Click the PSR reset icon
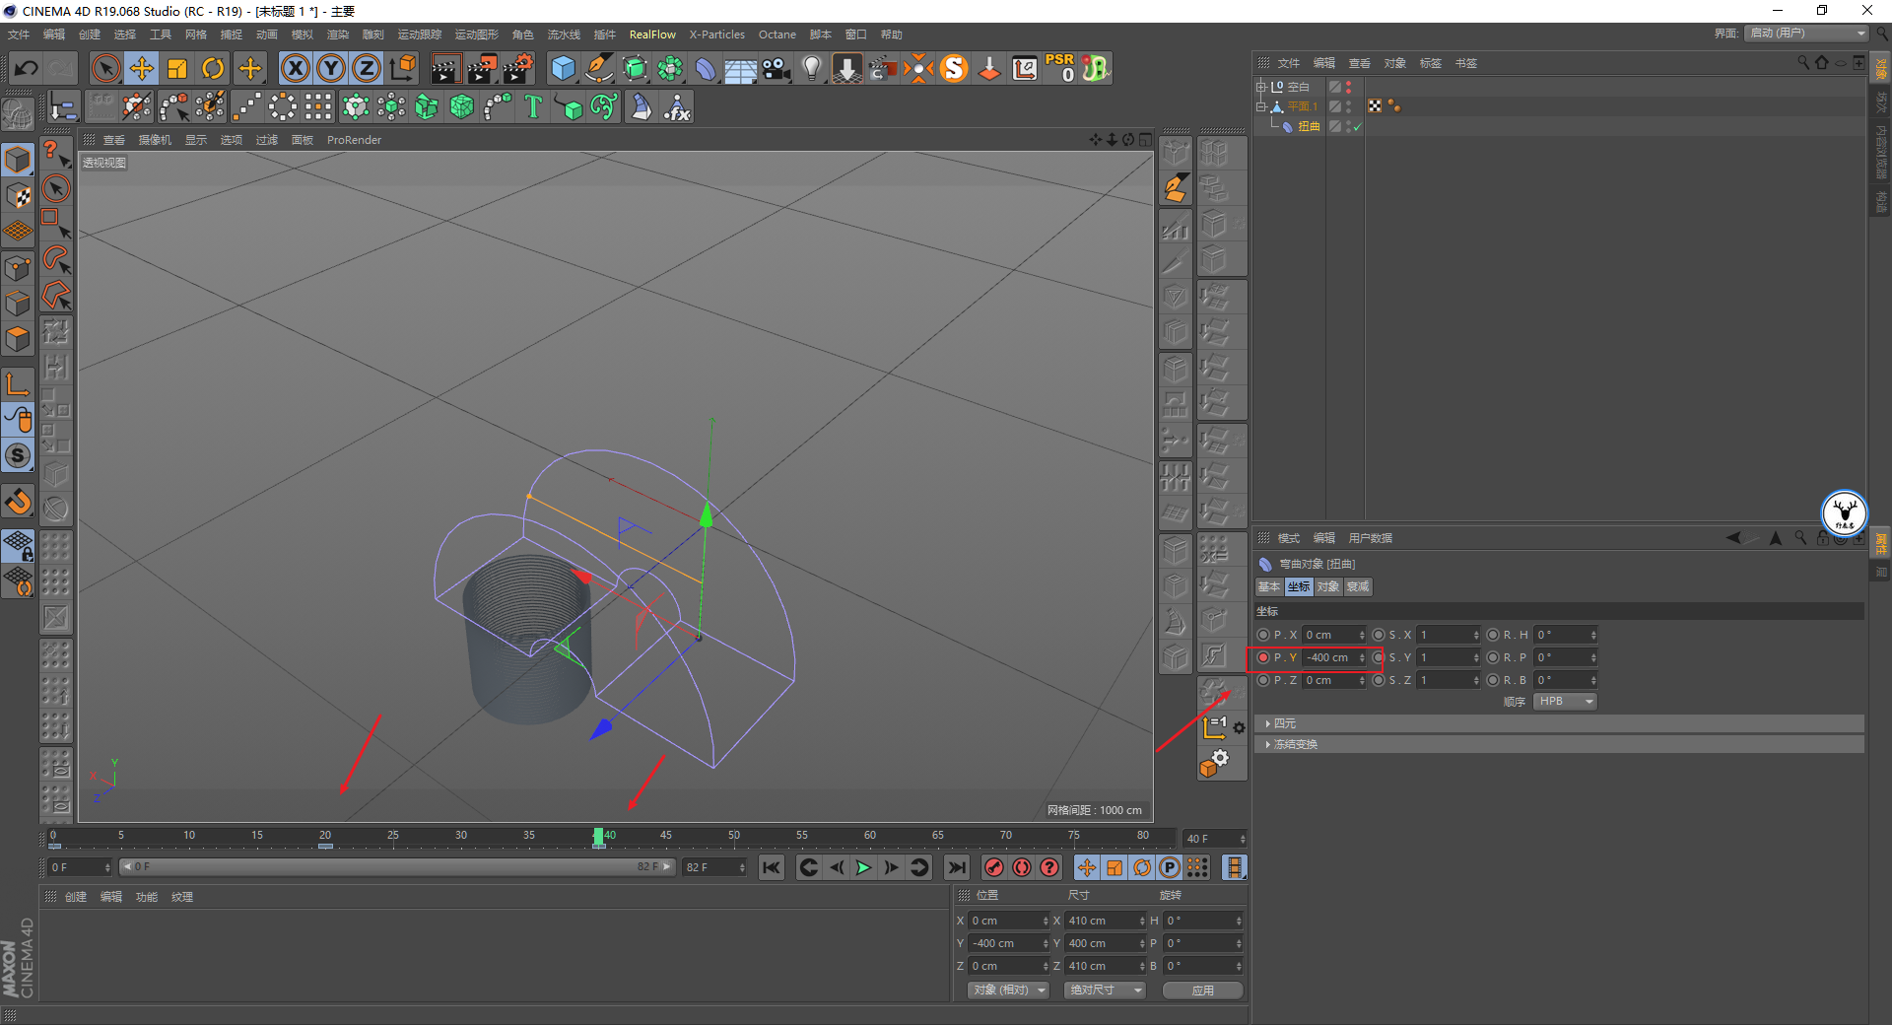The height and width of the screenshot is (1025, 1892). tap(1060, 68)
